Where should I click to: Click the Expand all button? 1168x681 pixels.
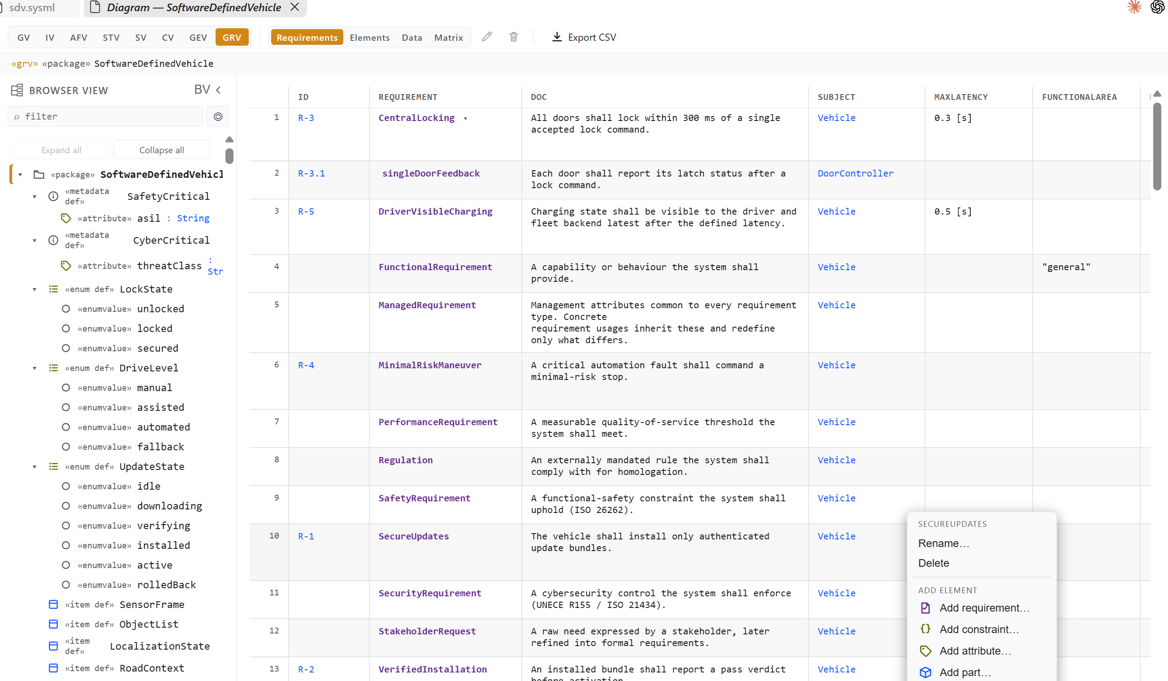pyautogui.click(x=61, y=150)
